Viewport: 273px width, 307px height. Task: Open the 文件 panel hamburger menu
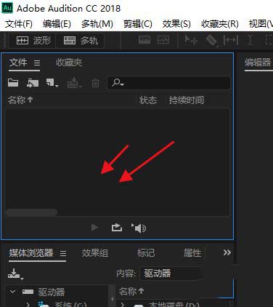click(x=37, y=63)
